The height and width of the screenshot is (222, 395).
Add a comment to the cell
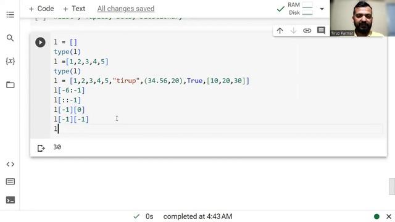coord(321,31)
